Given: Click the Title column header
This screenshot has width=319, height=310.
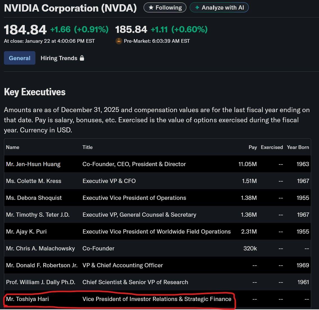Looking at the screenshot, I should coord(87,147).
